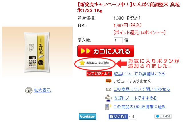Click the character icon beside 友達にメールですすめる
183x122 pixels.
[x=108, y=98]
